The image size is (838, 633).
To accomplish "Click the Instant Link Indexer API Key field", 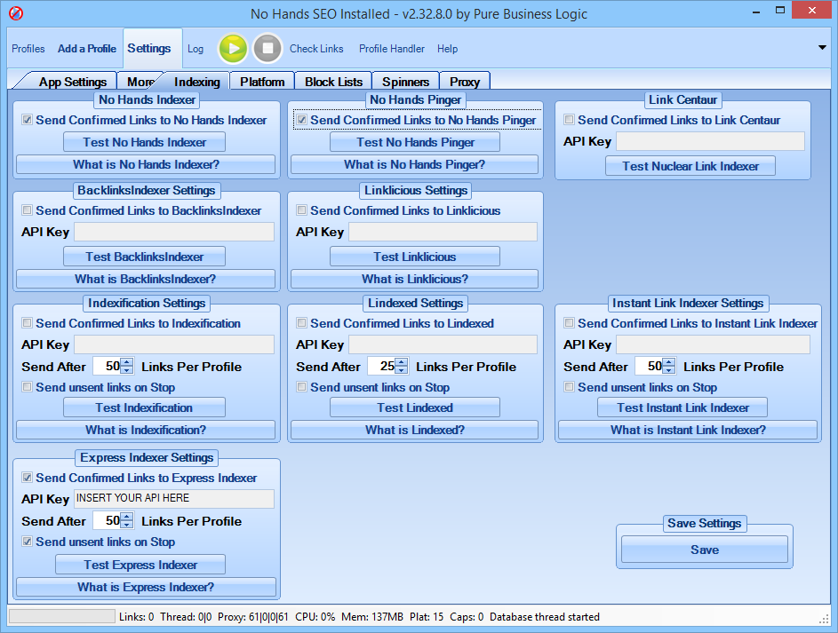I will (713, 344).
